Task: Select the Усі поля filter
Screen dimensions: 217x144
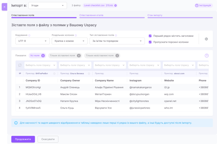Action: point(37,56)
